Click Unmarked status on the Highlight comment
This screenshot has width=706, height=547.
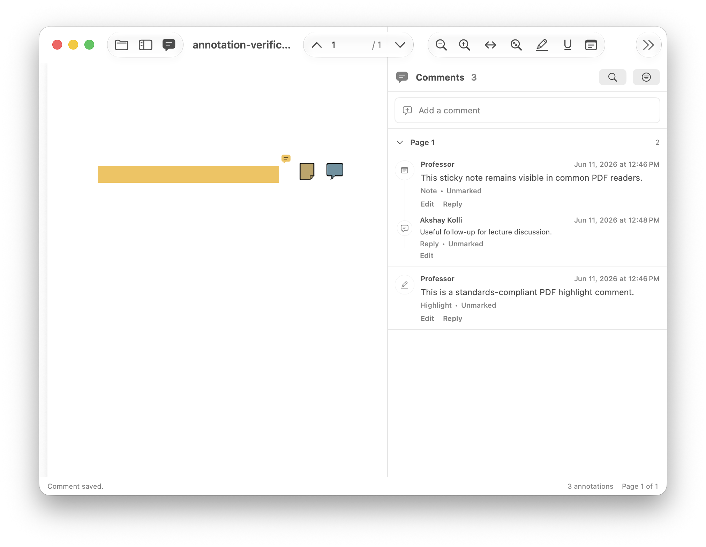pyautogui.click(x=479, y=305)
